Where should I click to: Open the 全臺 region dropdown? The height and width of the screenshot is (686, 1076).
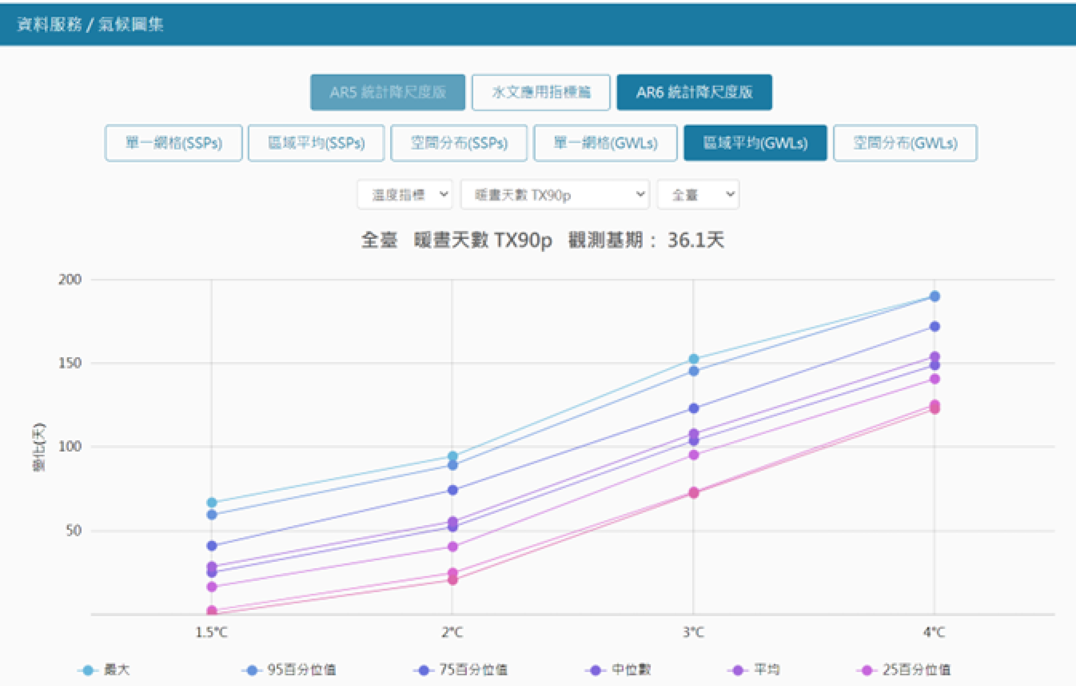pyautogui.click(x=698, y=194)
